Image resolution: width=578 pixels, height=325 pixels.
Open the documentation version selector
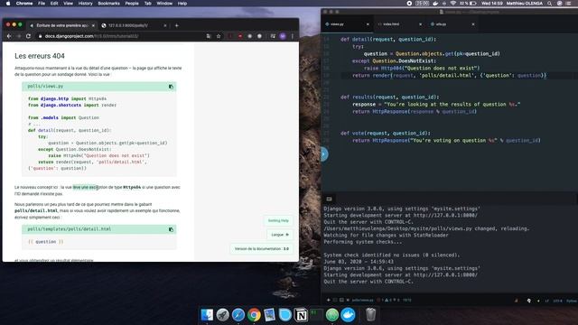point(262,249)
